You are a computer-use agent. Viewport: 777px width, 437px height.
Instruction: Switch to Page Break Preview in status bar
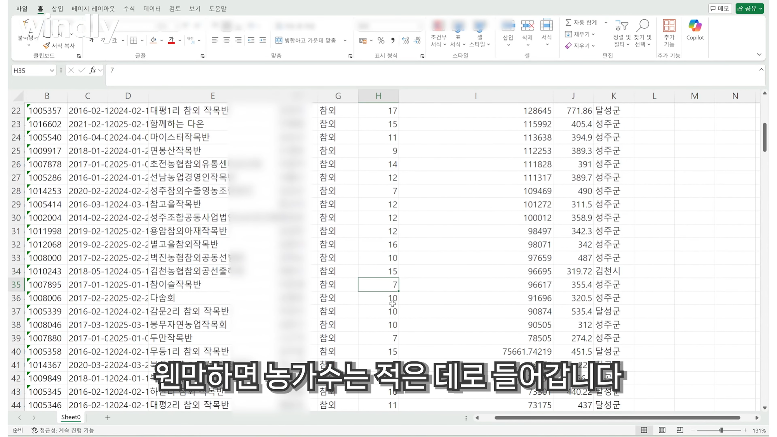(680, 430)
